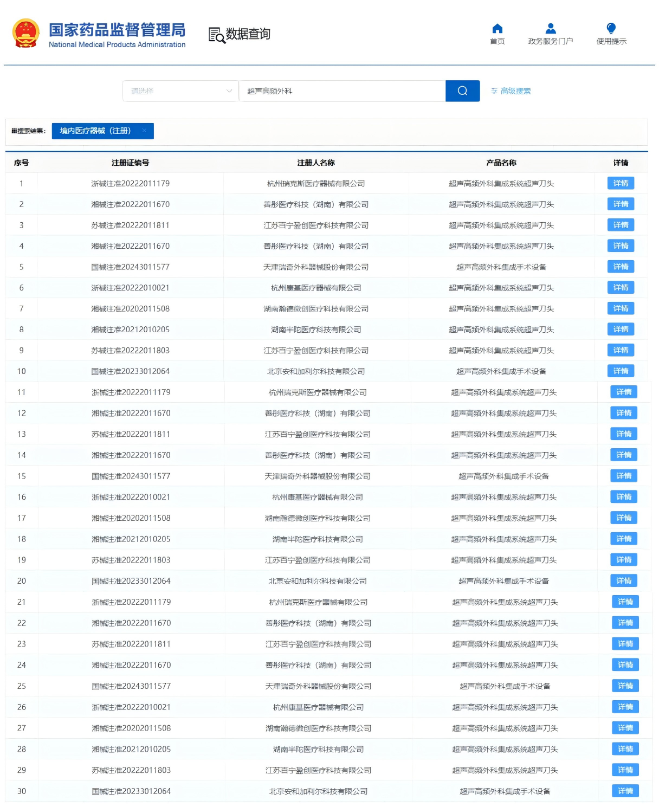The width and height of the screenshot is (659, 807).
Task: Select the 境内医疗器械（注册） result tab
Action: click(95, 131)
